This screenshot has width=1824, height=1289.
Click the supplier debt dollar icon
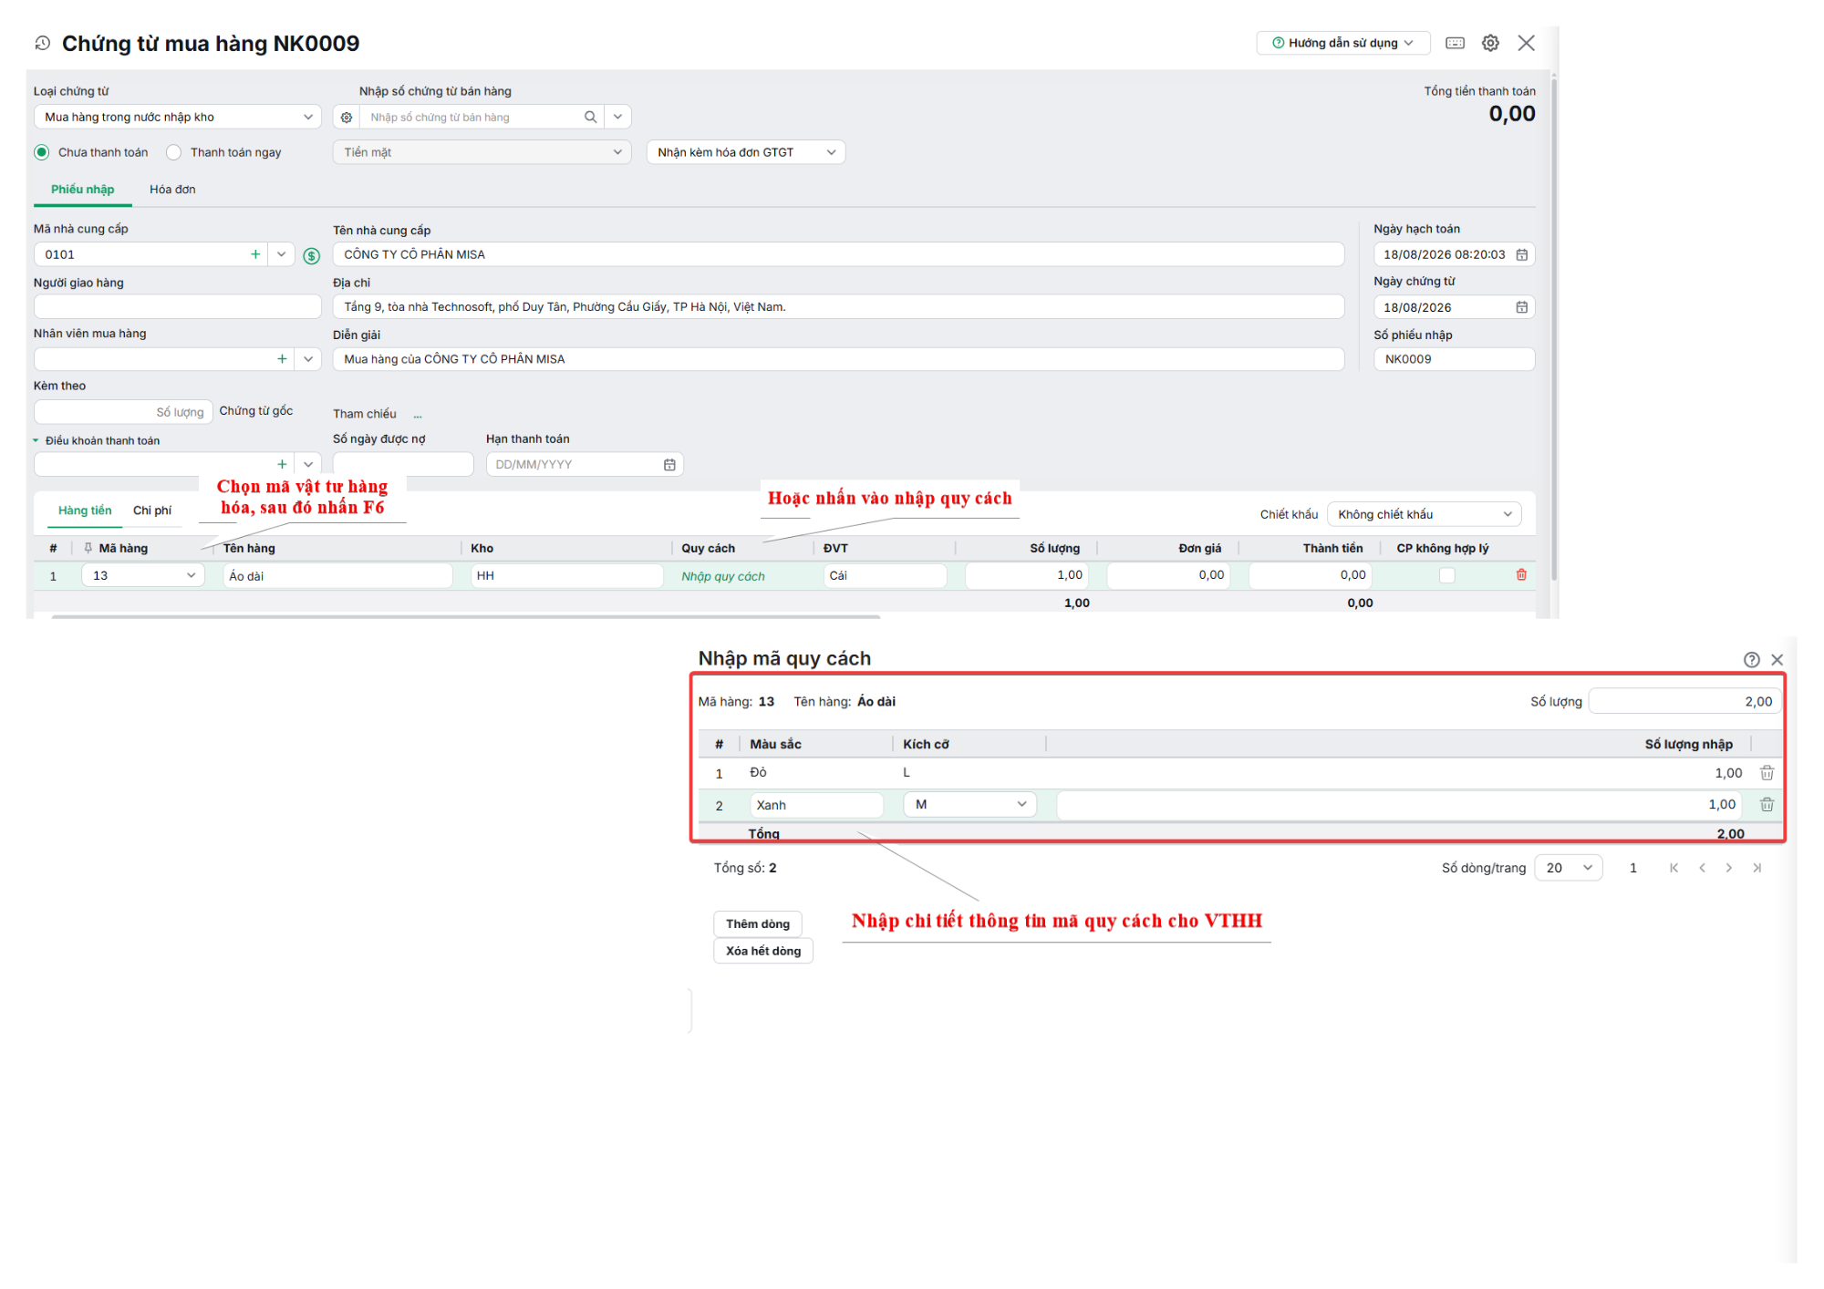[x=312, y=255]
